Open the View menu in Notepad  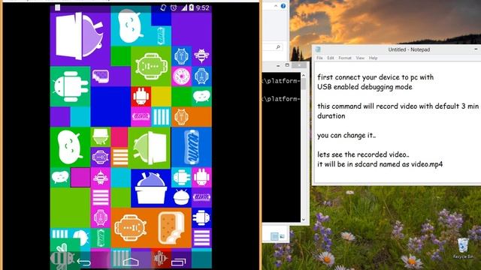[360, 58]
